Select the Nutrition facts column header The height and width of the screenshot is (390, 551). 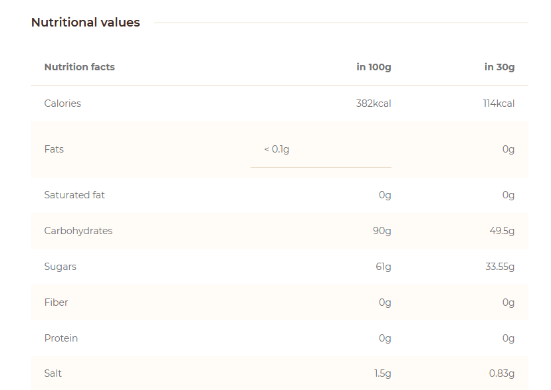pyautogui.click(x=79, y=67)
